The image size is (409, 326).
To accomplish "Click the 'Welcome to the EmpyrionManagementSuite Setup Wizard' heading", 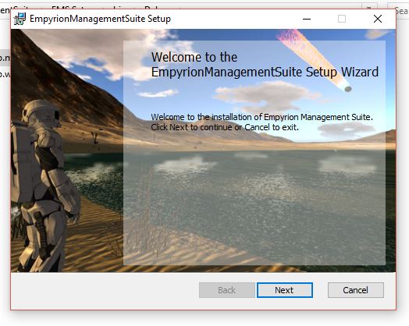I will [265, 65].
